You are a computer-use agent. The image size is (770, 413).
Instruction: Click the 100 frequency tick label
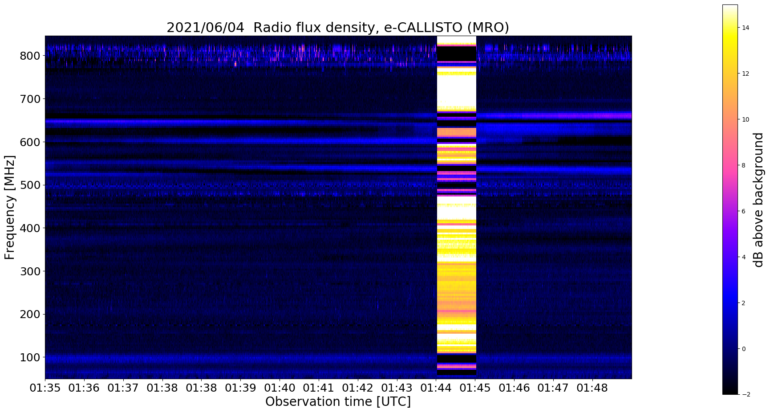(x=30, y=357)
